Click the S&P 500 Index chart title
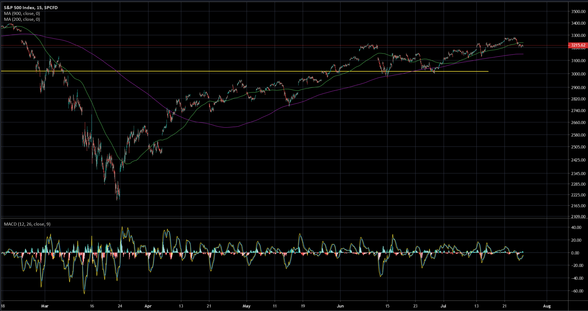Viewport: 588px width, 311px height. pyautogui.click(x=31, y=7)
